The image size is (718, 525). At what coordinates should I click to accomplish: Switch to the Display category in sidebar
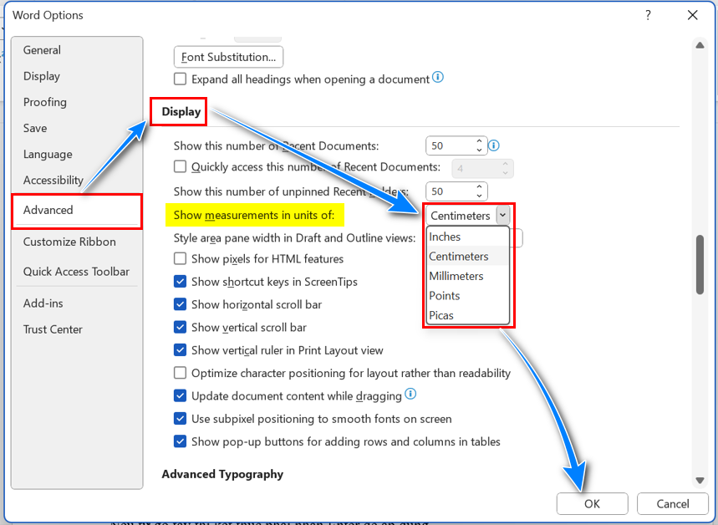77,76
